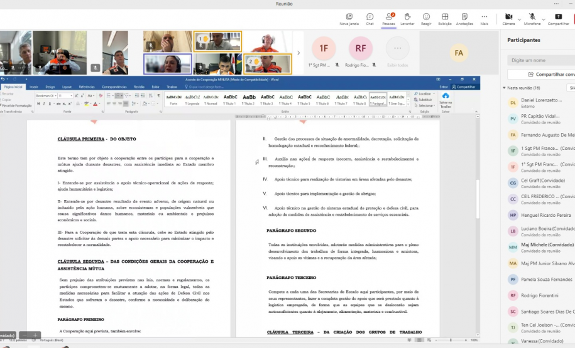
Task: Click Digite um nome search field
Action: pyautogui.click(x=540, y=60)
